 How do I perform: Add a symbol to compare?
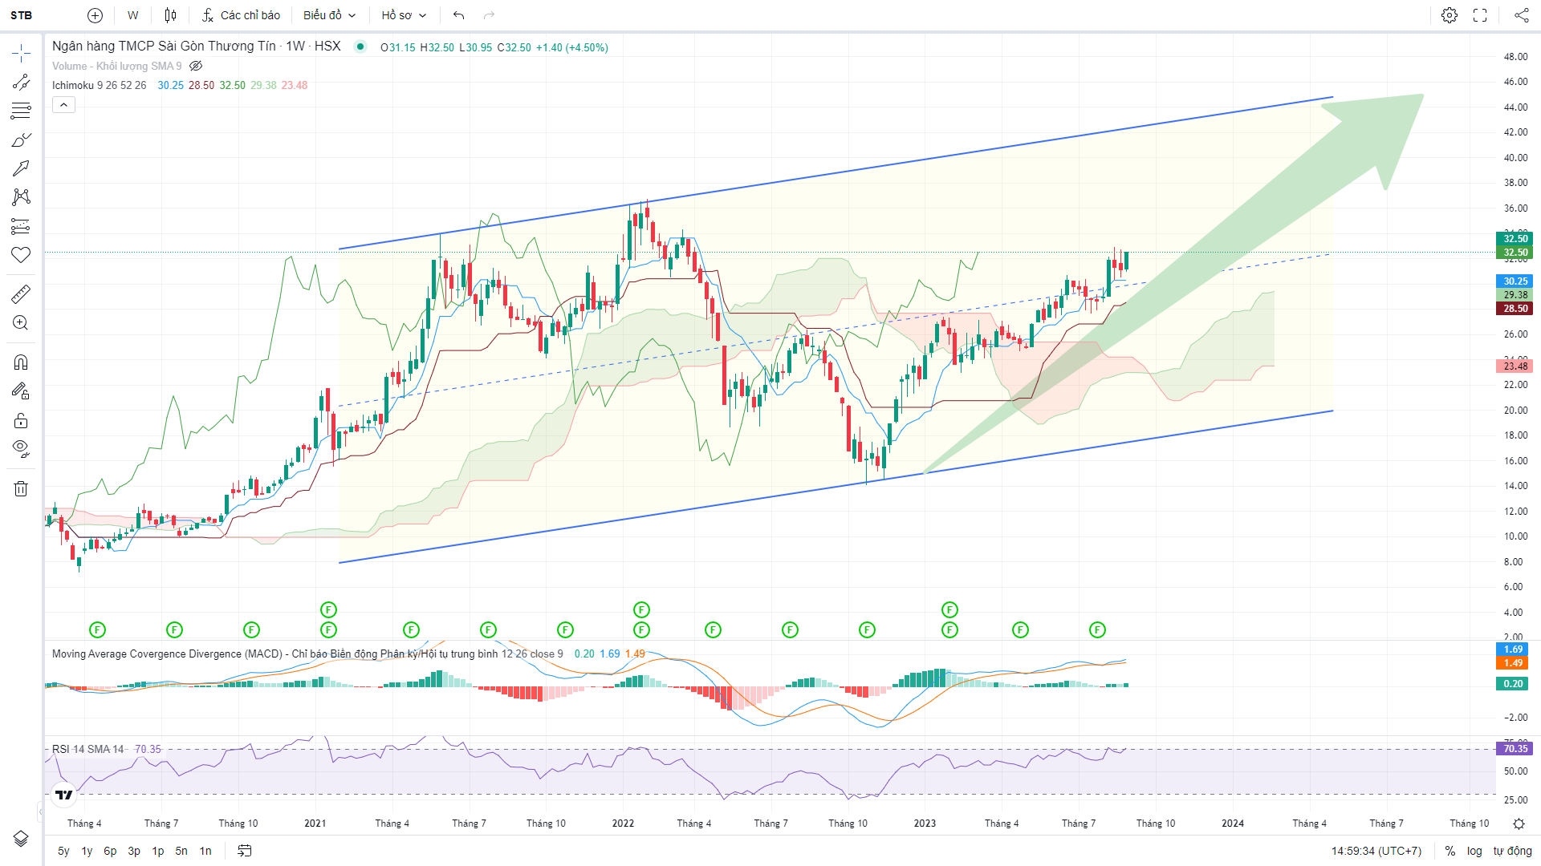pos(95,15)
